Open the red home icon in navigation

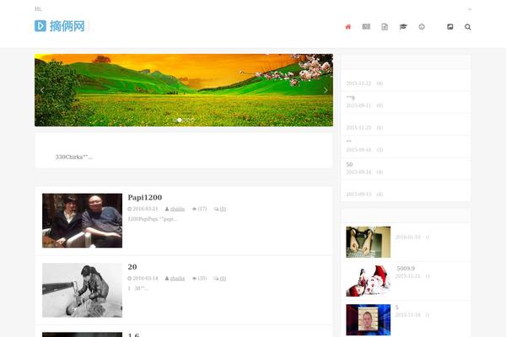click(x=347, y=27)
